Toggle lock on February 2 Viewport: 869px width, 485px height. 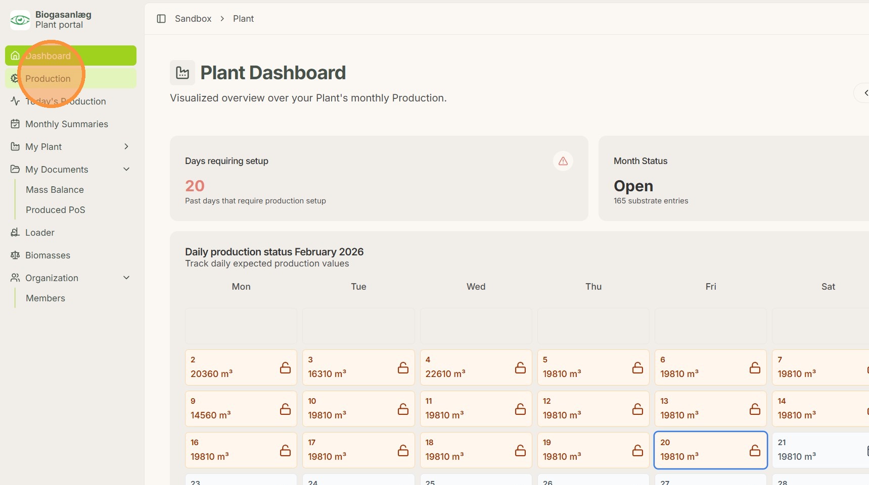point(285,368)
